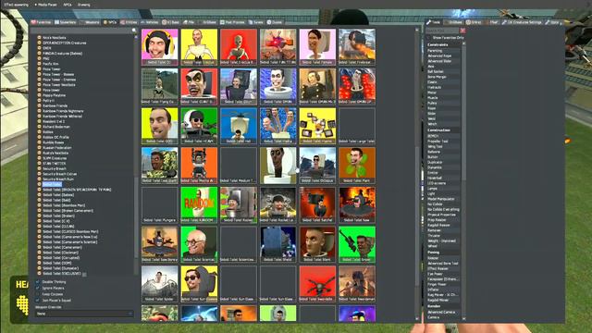This screenshot has height=333, width=592.
Task: Spawn the Skibidi Toilet Hydra NPC
Action: [x=277, y=126]
